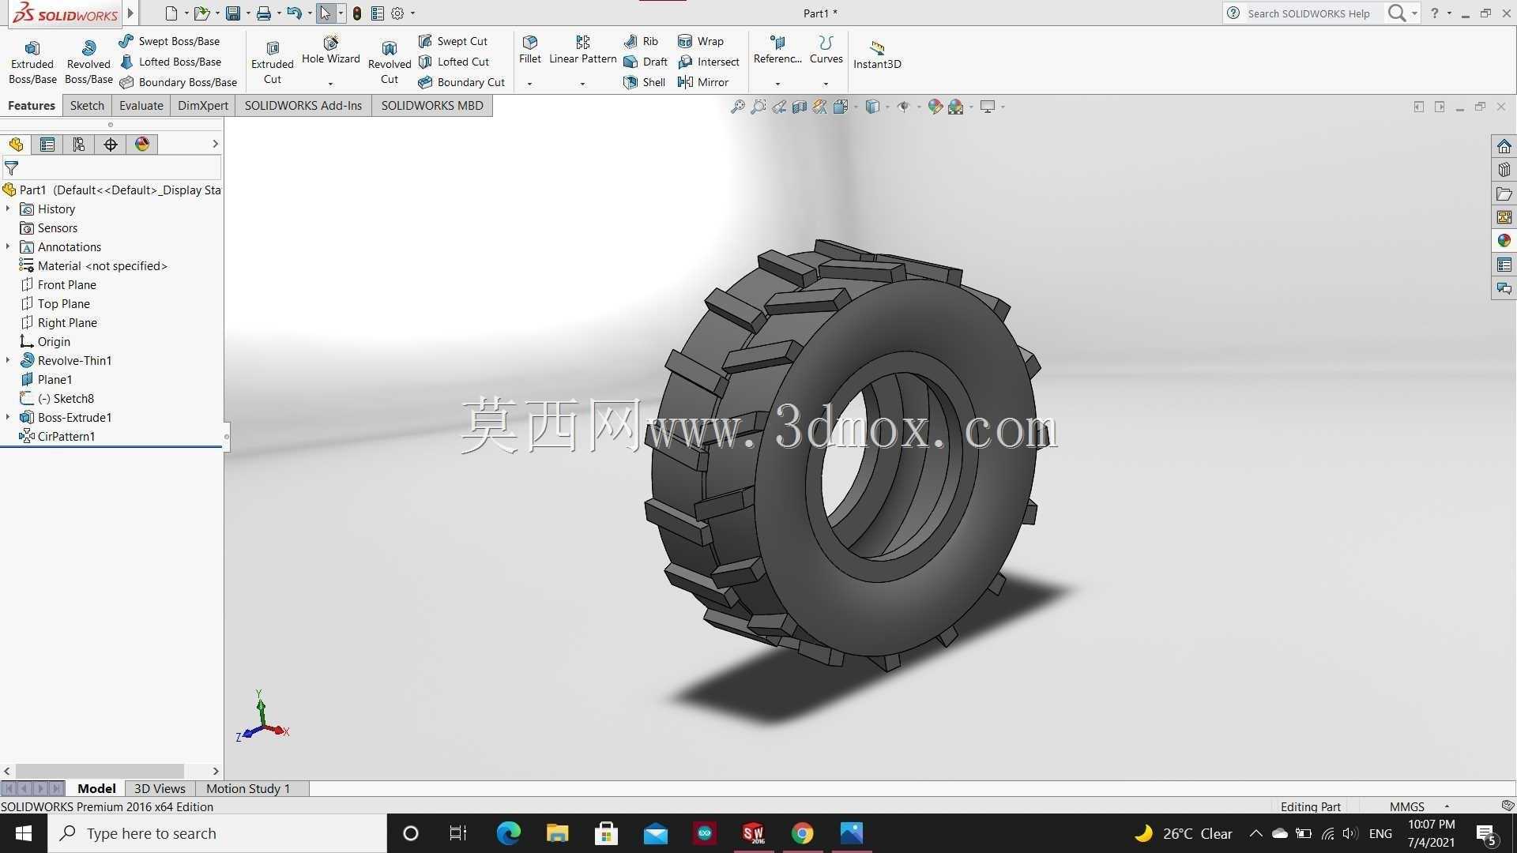This screenshot has width=1517, height=853.
Task: Use the Shell feature
Action: point(644,82)
